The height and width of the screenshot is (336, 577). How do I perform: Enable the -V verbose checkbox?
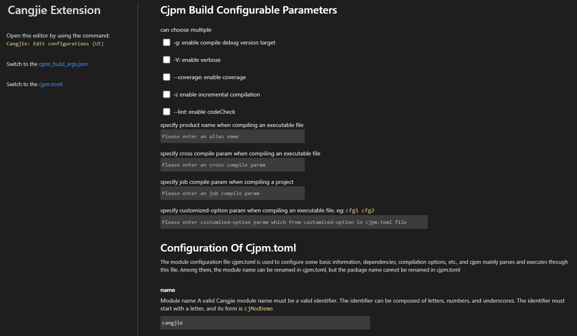166,59
